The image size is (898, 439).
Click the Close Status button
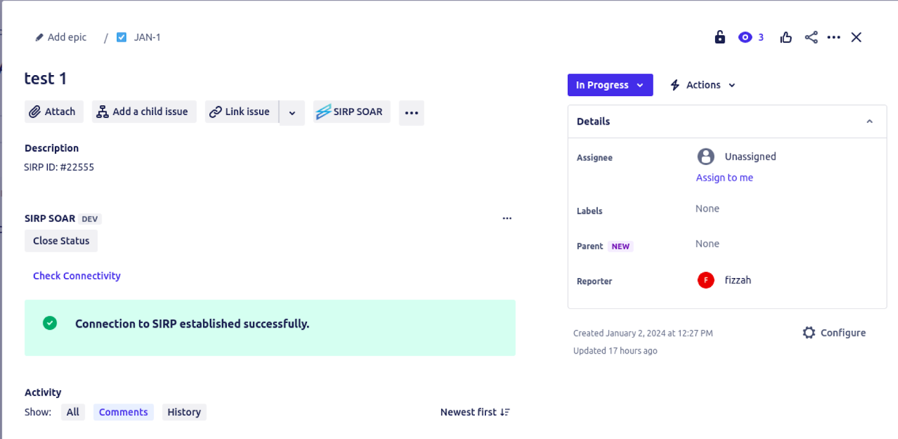point(61,241)
